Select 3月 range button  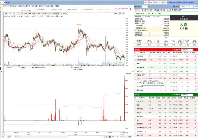point(113,137)
